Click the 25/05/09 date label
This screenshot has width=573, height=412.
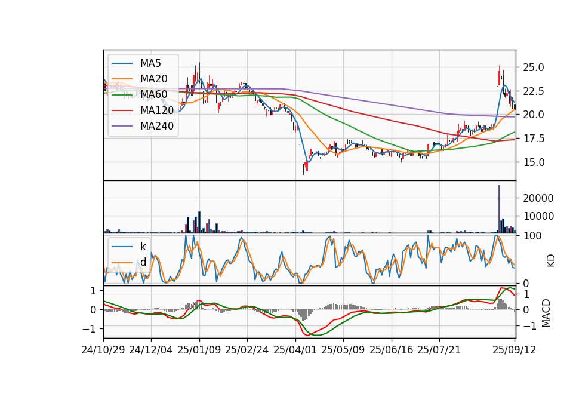click(x=343, y=350)
